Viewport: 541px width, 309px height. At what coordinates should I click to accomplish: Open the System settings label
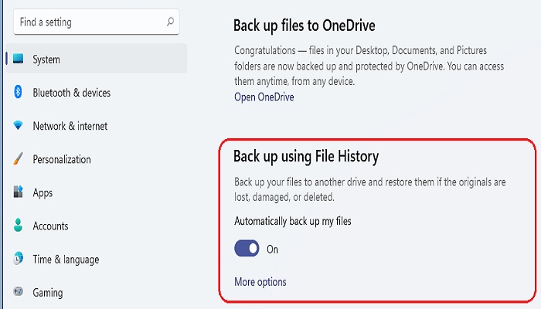46,59
